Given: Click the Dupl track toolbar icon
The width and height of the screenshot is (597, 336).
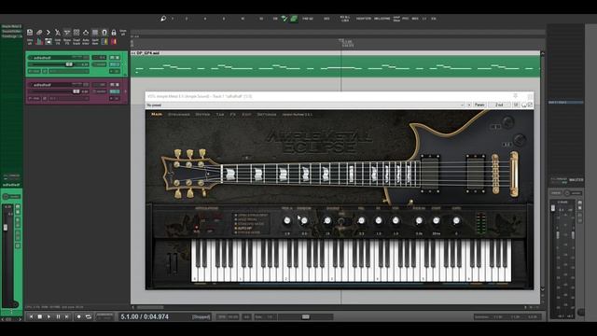Looking at the screenshot, I should coord(76,41).
